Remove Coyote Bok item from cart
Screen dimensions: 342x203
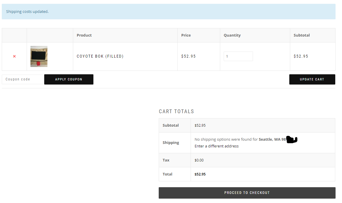click(x=14, y=56)
